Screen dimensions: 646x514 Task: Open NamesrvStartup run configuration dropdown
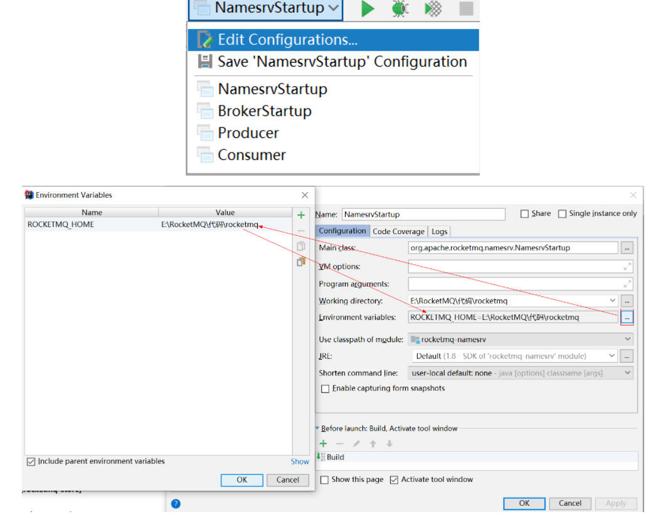click(x=266, y=9)
